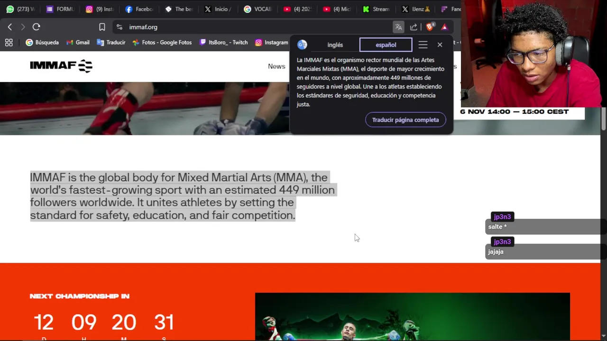Open the Búsqueda Google bookmark
The width and height of the screenshot is (607, 341).
(42, 42)
